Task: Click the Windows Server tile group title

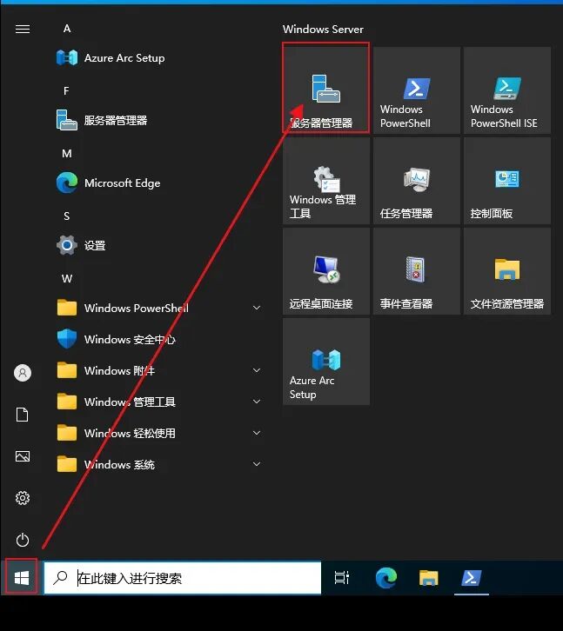Action: pos(323,30)
